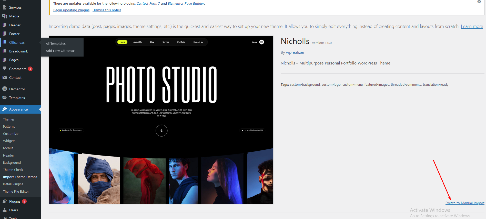Open the Elementor menu label
Screen dimensions: 486x219
[17, 89]
